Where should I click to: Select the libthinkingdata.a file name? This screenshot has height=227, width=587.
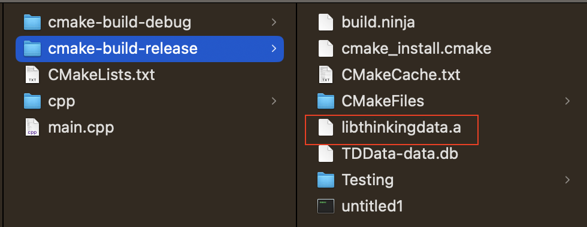pyautogui.click(x=401, y=128)
